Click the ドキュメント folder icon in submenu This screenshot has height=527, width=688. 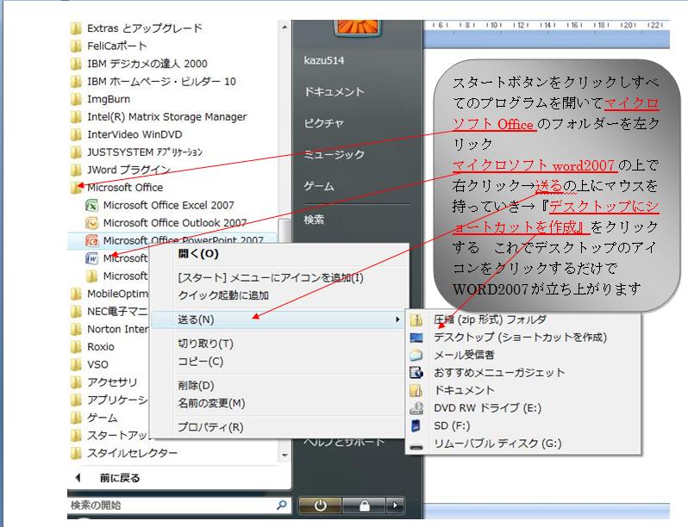pyautogui.click(x=416, y=390)
